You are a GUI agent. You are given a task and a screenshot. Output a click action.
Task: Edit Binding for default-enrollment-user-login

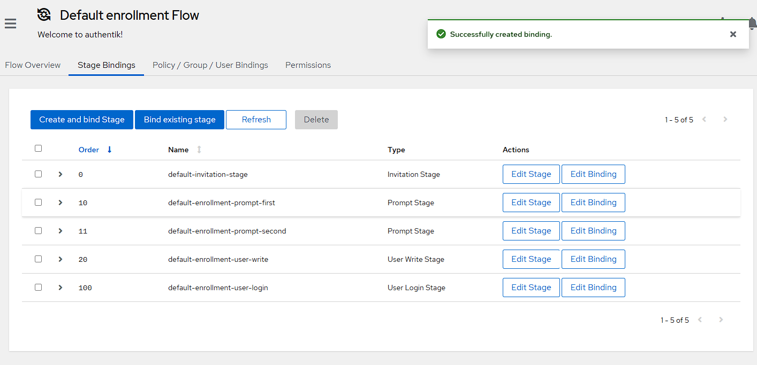[593, 288]
